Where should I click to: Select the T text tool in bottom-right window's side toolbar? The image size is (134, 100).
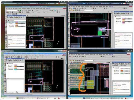(x=69, y=87)
